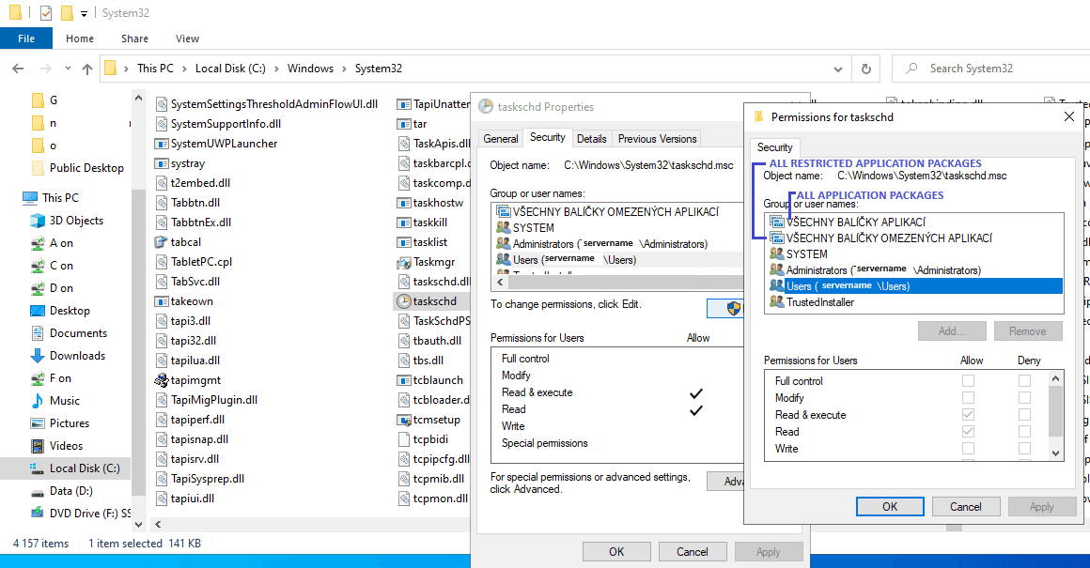Viewport: 1090px width, 568px height.
Task: Select the tcmsetup file icon
Action: coord(404,420)
